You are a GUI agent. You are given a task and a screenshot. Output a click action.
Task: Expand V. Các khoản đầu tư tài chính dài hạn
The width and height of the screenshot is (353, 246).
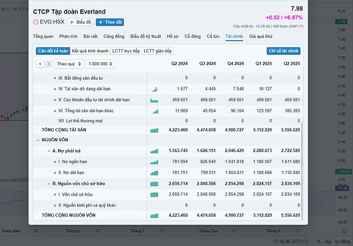(x=55, y=100)
